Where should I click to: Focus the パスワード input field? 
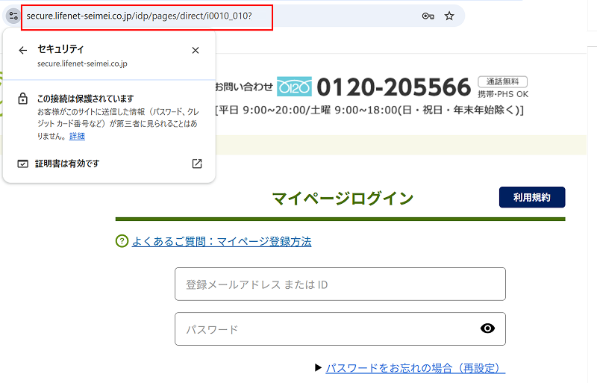point(340,329)
